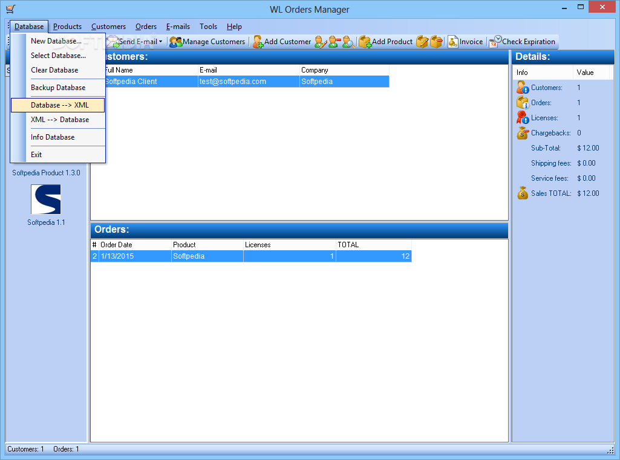
Task: Click the status bar Orders: 1 text
Action: click(66, 449)
